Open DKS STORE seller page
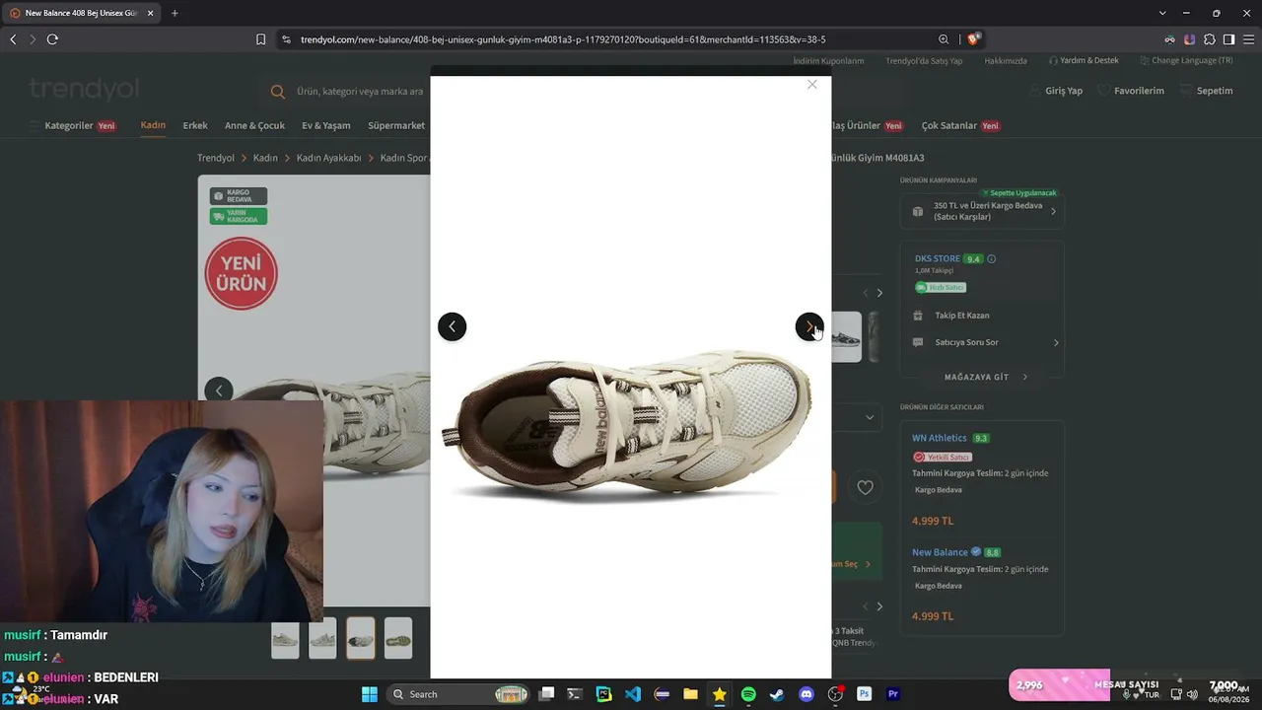 (937, 259)
